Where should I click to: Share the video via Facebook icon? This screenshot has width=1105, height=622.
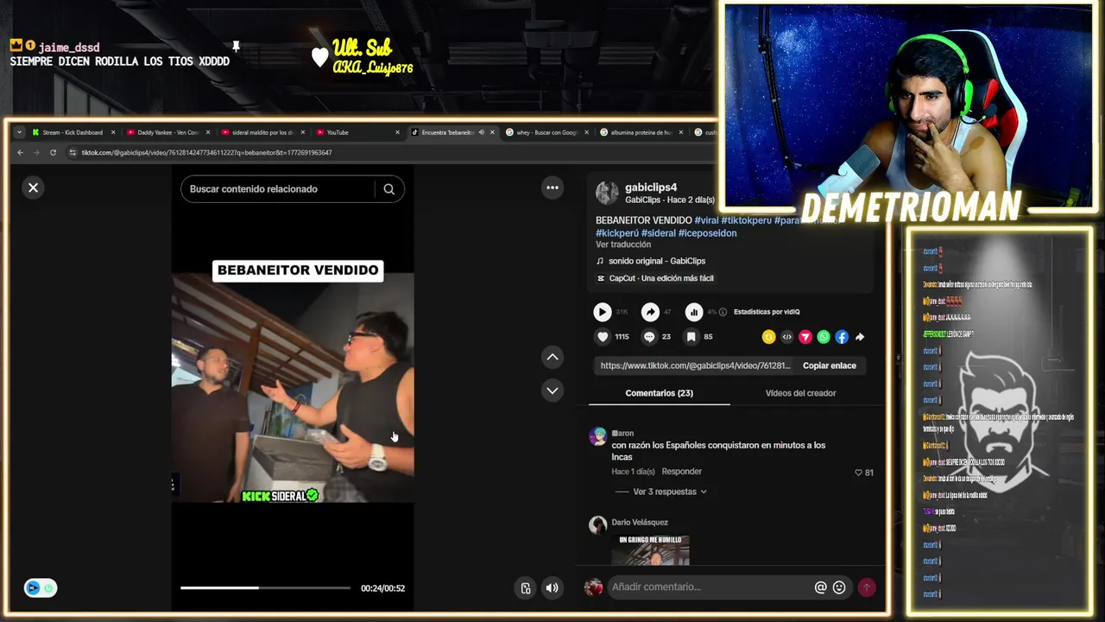point(842,337)
